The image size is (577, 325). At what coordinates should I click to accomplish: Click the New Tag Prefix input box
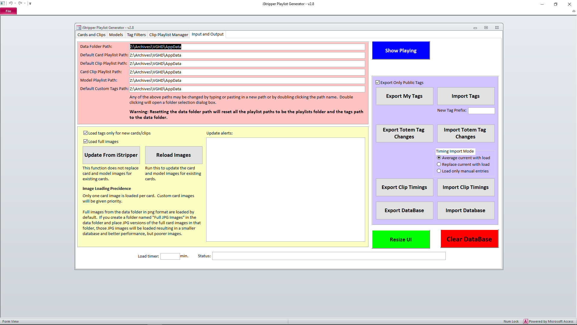481,110
